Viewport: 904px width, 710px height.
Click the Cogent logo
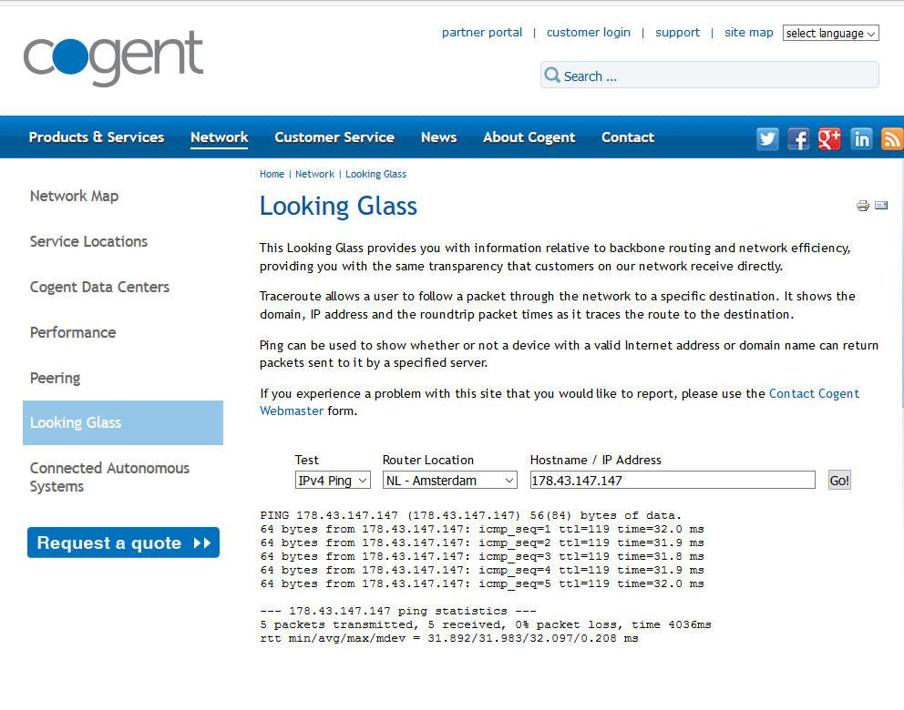pos(114,59)
